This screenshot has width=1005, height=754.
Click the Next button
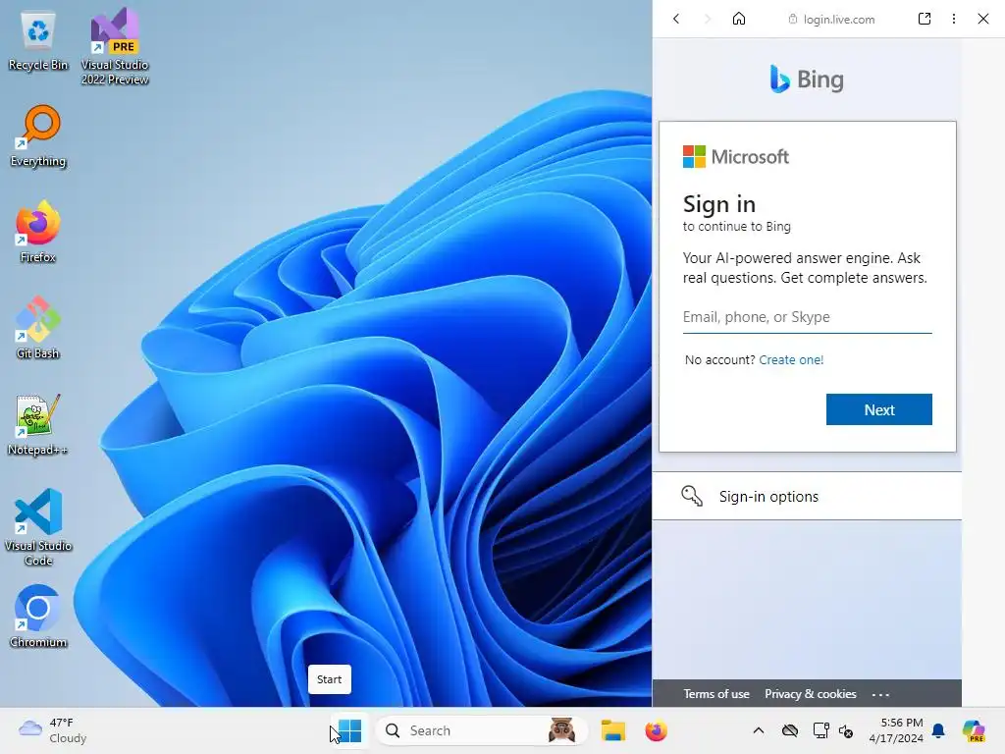pyautogui.click(x=878, y=409)
